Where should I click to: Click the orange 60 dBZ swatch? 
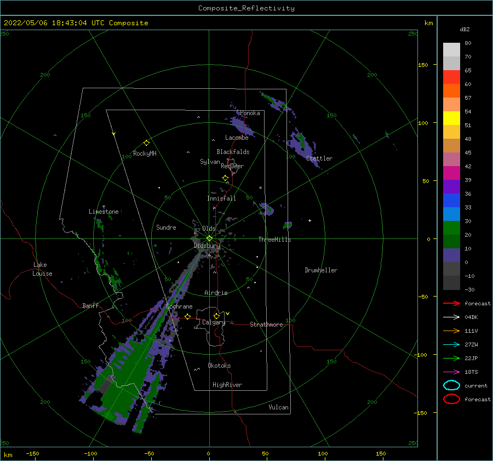(451, 90)
